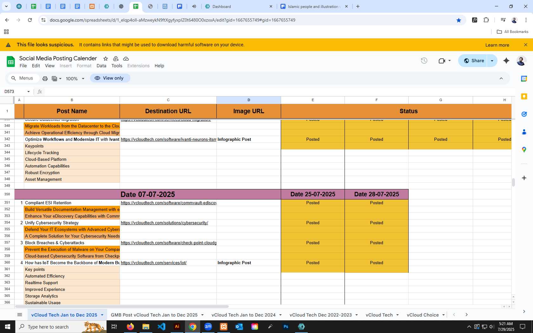Select column D header
This screenshot has width=533, height=333.
pos(249,100)
